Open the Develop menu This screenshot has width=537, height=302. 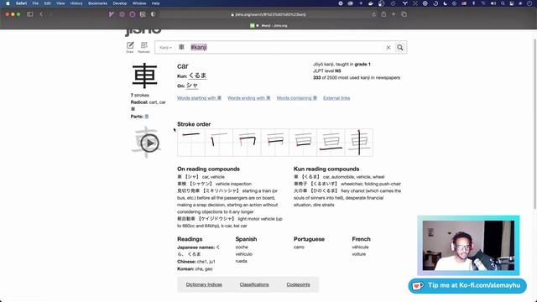point(119,3)
